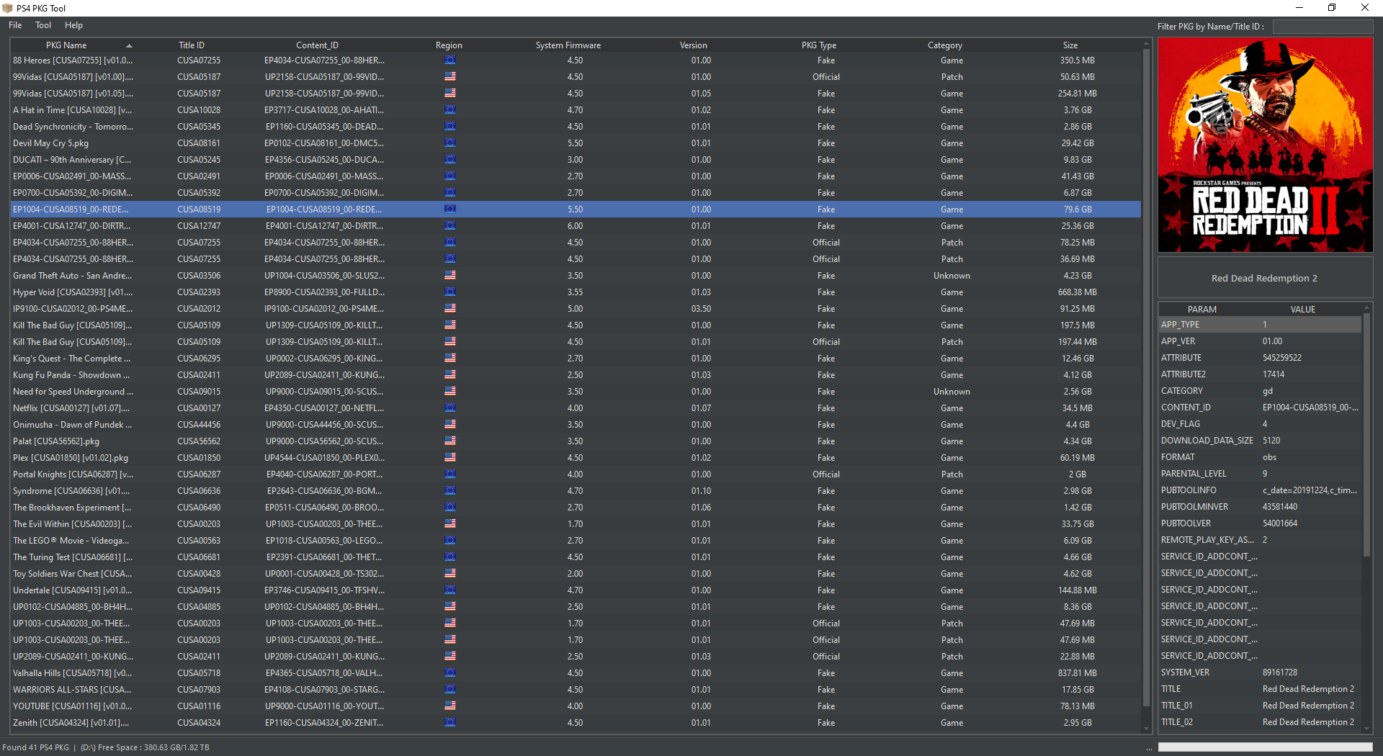
Task: Click the Red Dead Redemption 2 title label
Action: (x=1264, y=279)
